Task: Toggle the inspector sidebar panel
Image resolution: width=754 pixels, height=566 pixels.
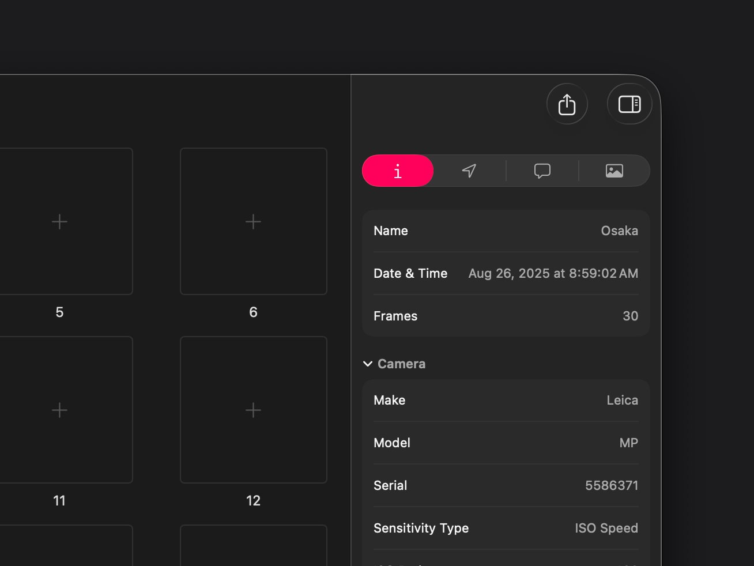Action: tap(629, 104)
